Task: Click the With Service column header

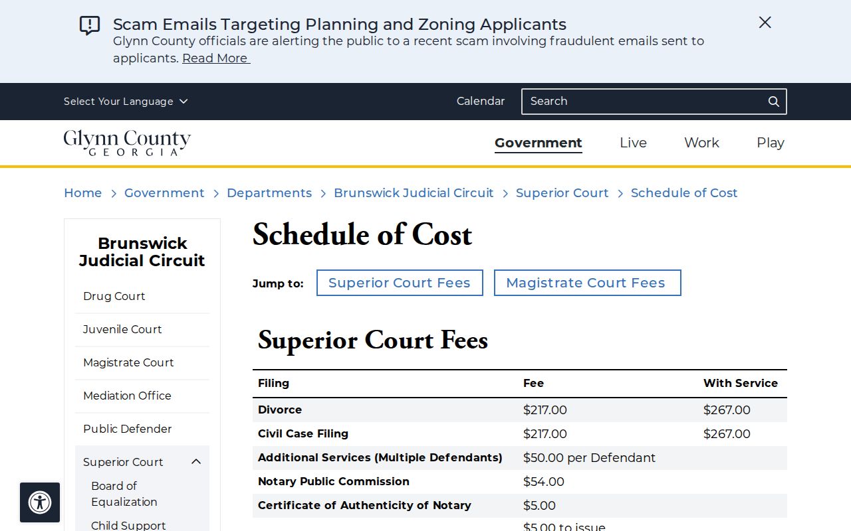Action: (741, 384)
